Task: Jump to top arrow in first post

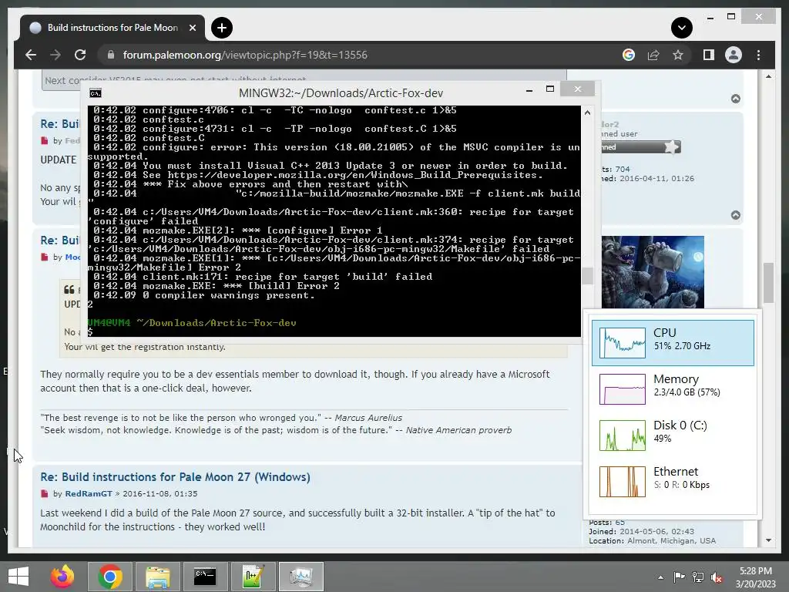Action: (x=736, y=99)
